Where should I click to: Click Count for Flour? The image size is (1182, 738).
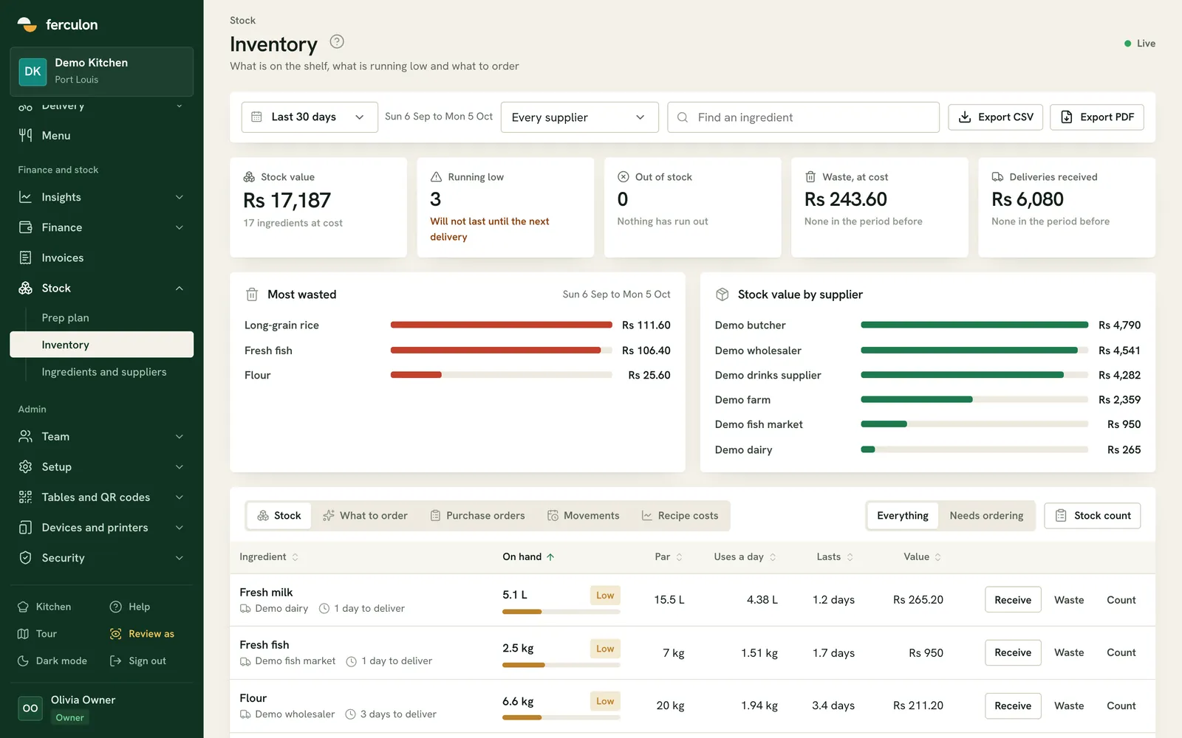tap(1121, 706)
